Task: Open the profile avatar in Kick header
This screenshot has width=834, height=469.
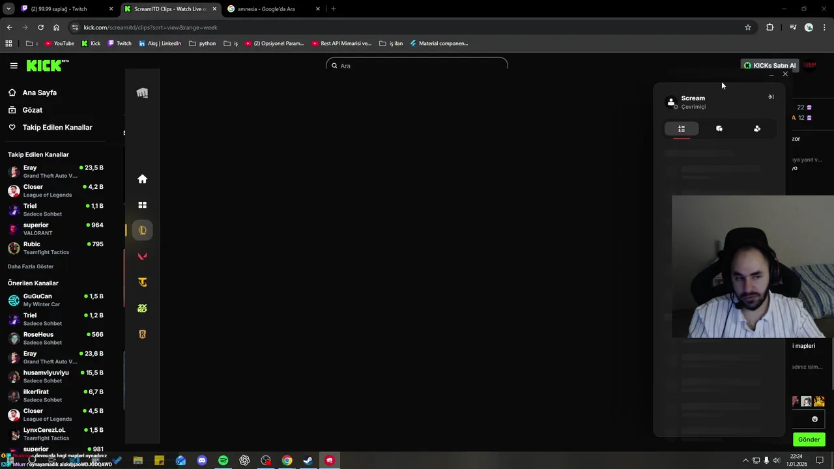Action: coord(810,65)
